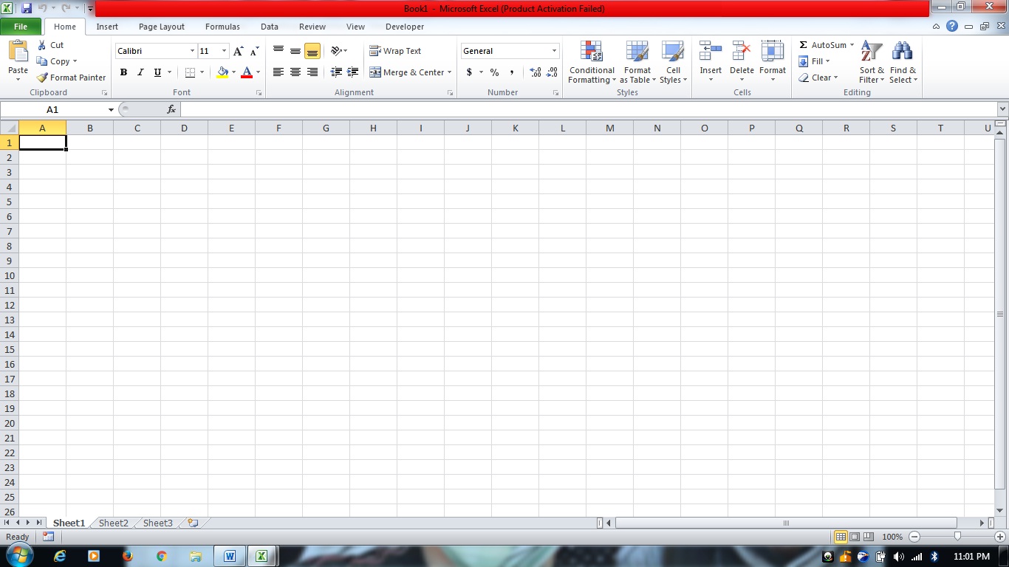This screenshot has width=1009, height=567.
Task: Open the File tab
Action: point(21,27)
